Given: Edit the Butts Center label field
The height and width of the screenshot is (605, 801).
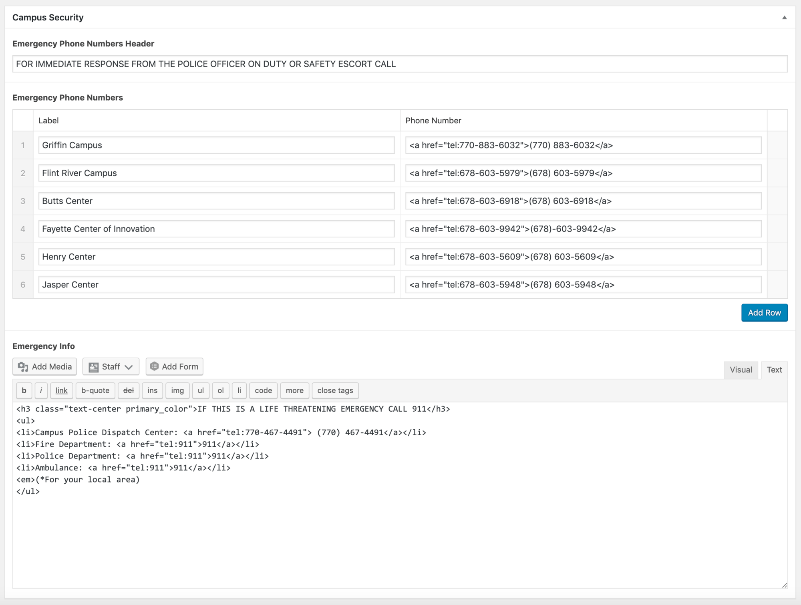Looking at the screenshot, I should click(x=216, y=201).
